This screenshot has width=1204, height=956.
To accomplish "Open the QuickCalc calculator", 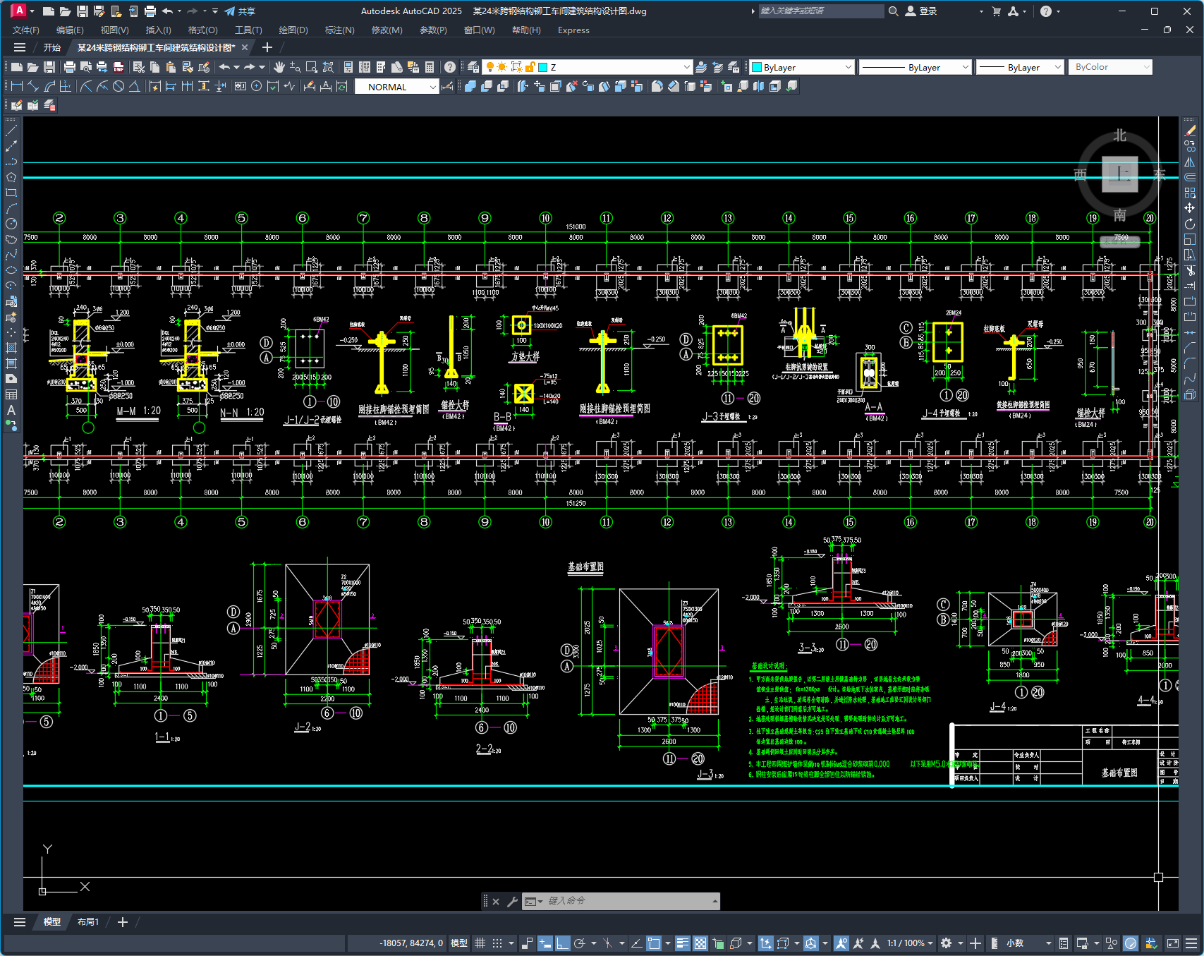I will [x=430, y=67].
